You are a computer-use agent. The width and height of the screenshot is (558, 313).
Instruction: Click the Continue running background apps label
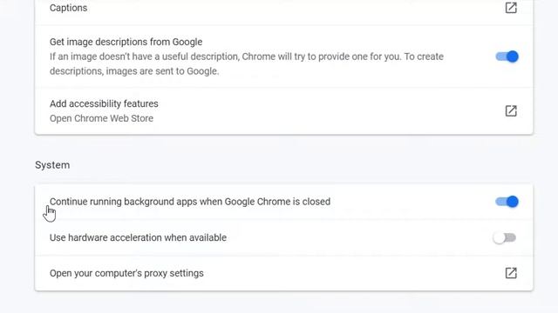point(190,202)
